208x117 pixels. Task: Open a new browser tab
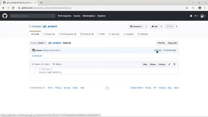[x=41, y=3]
